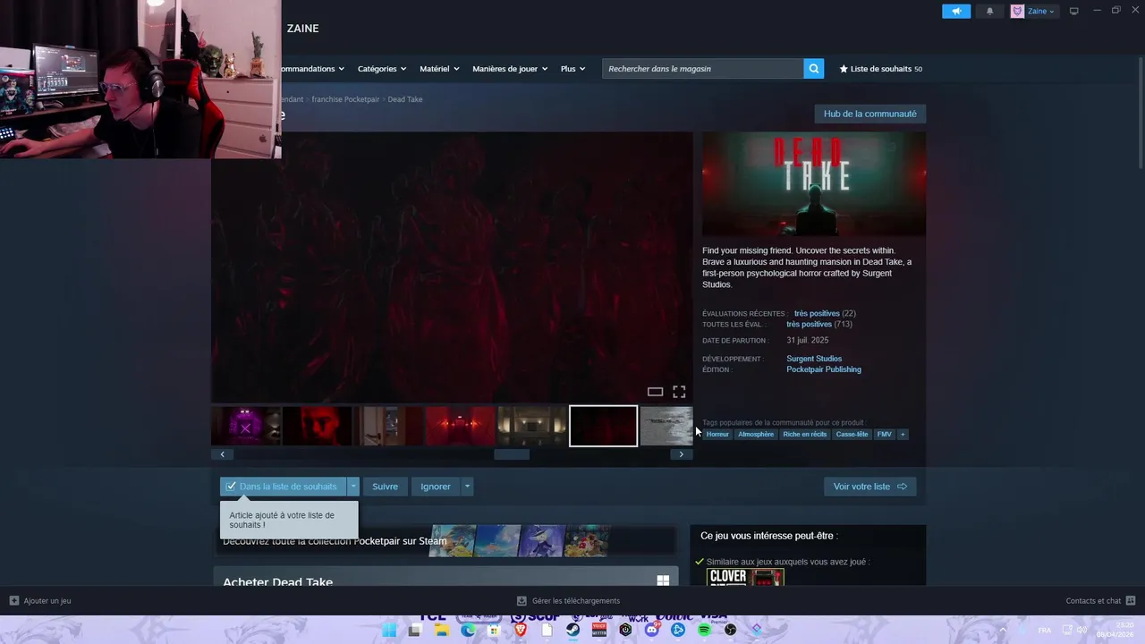This screenshot has width=1145, height=644.
Task: Select the red lights screenshot thumbnail
Action: pyautogui.click(x=461, y=427)
